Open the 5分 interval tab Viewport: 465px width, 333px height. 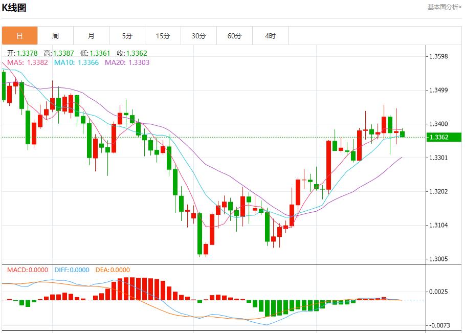click(x=127, y=36)
